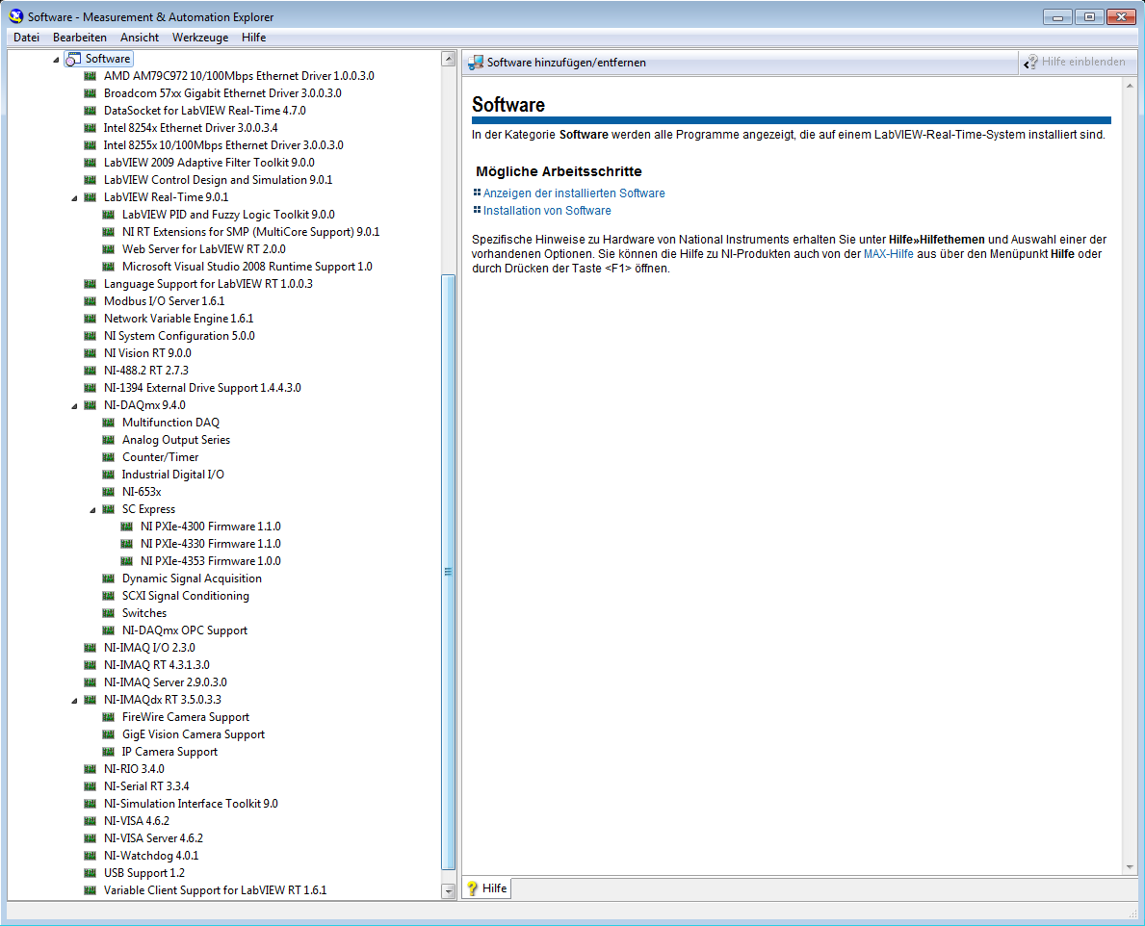Click icon beside AMD AM79C972 Ethernet Driver
This screenshot has width=1145, height=926.
[90, 76]
